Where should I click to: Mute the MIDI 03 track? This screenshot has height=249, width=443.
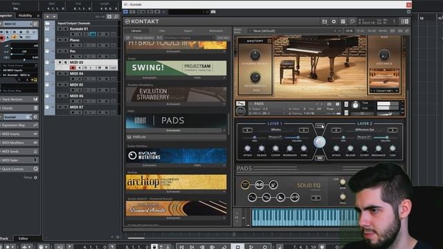coord(60,62)
